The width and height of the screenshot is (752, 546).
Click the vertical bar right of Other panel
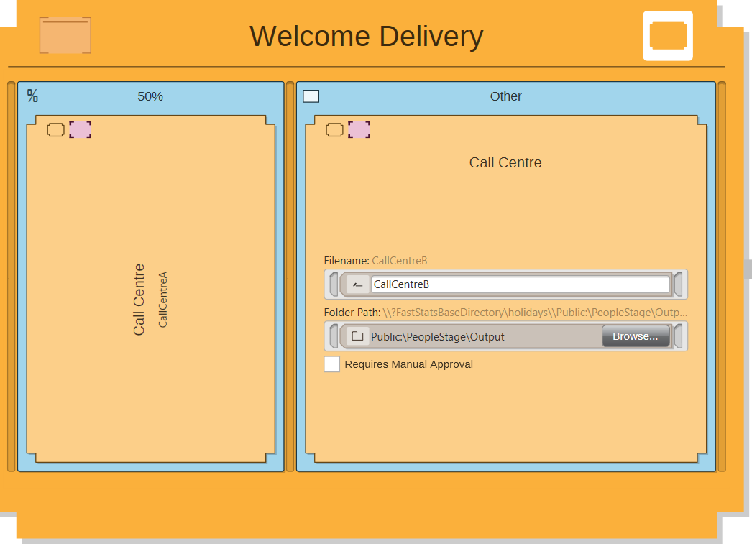coord(721,277)
